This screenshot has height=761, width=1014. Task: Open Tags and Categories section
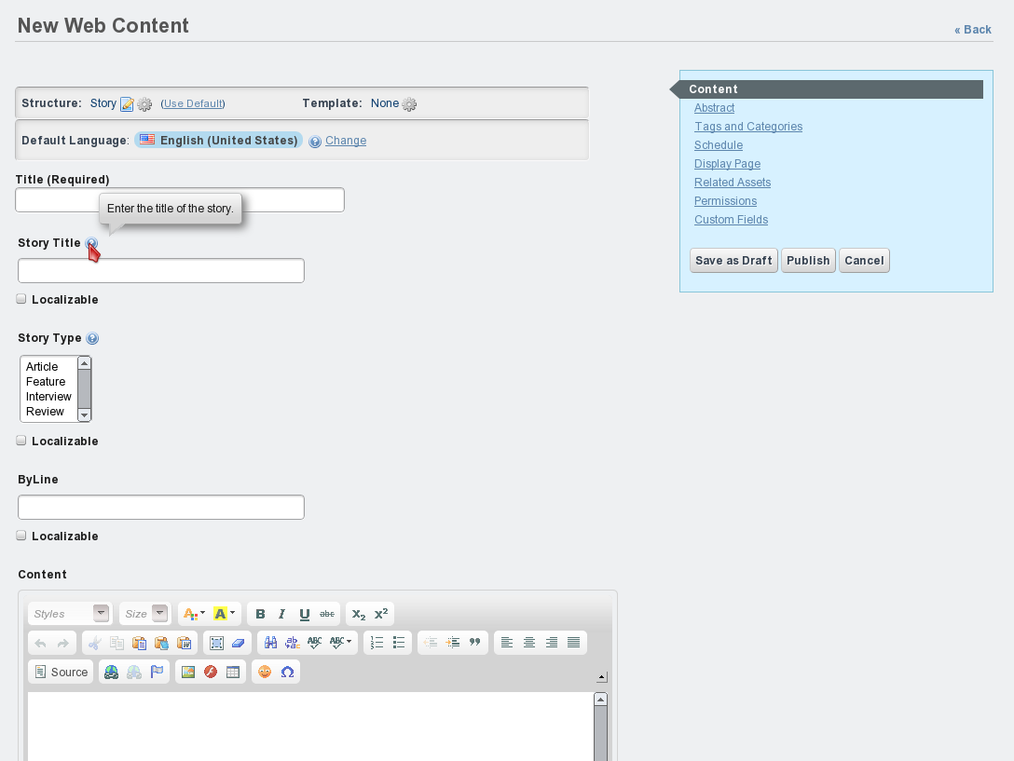pyautogui.click(x=748, y=127)
